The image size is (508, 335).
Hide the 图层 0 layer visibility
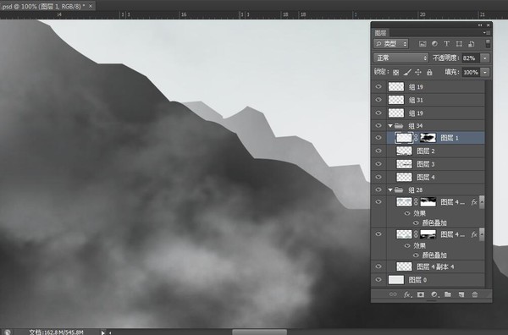click(x=378, y=280)
